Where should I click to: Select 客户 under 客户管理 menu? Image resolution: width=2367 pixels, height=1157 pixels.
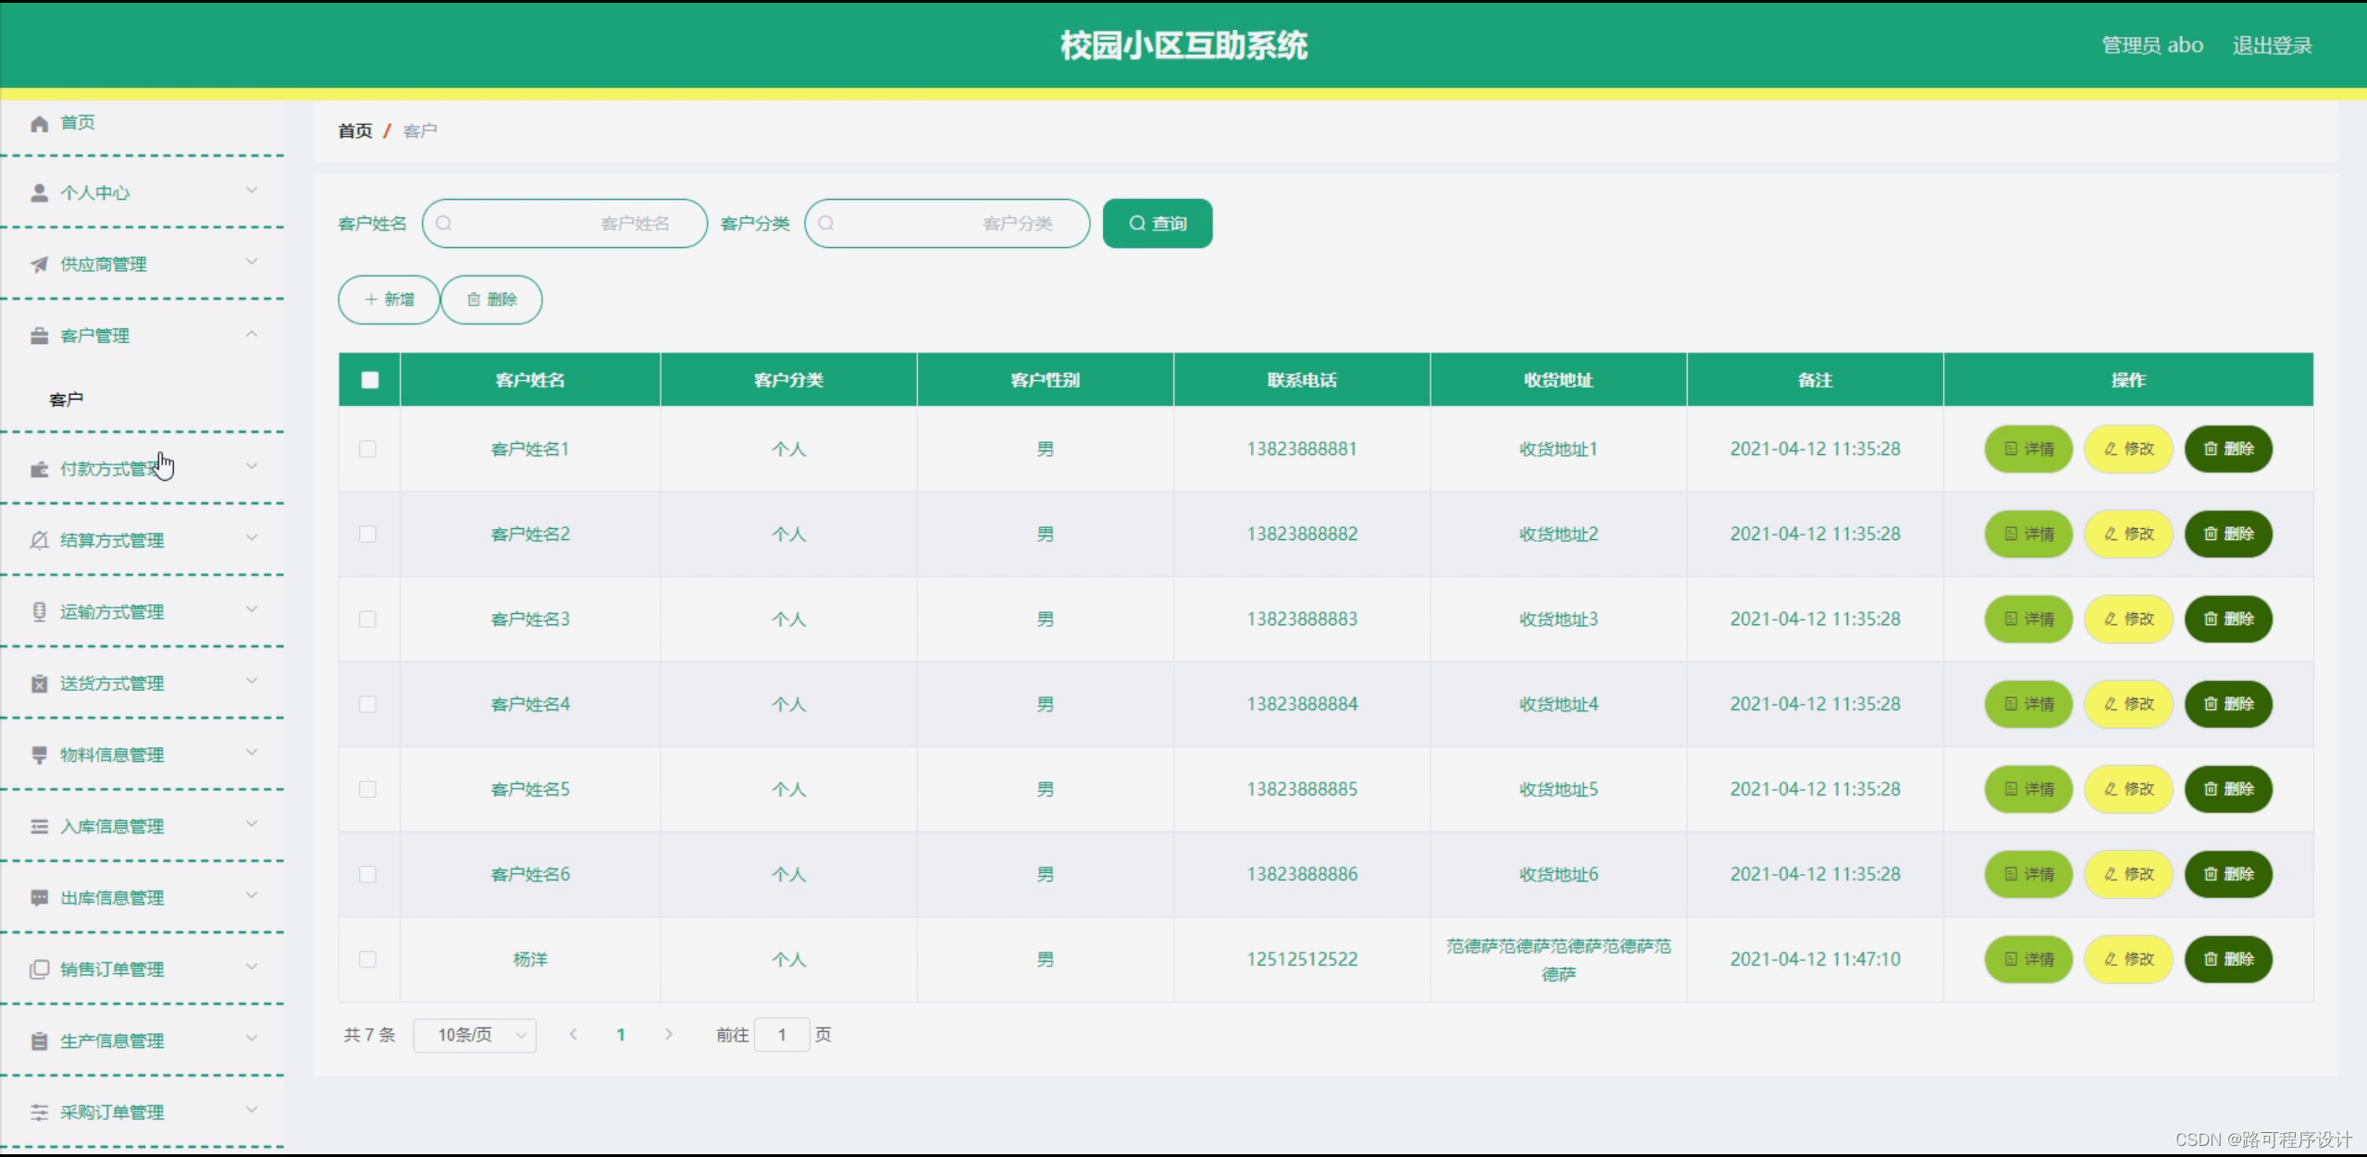(x=66, y=399)
